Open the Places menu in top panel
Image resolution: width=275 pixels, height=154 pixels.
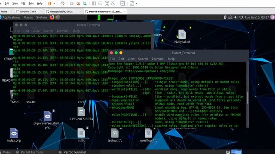[x=28, y=17]
